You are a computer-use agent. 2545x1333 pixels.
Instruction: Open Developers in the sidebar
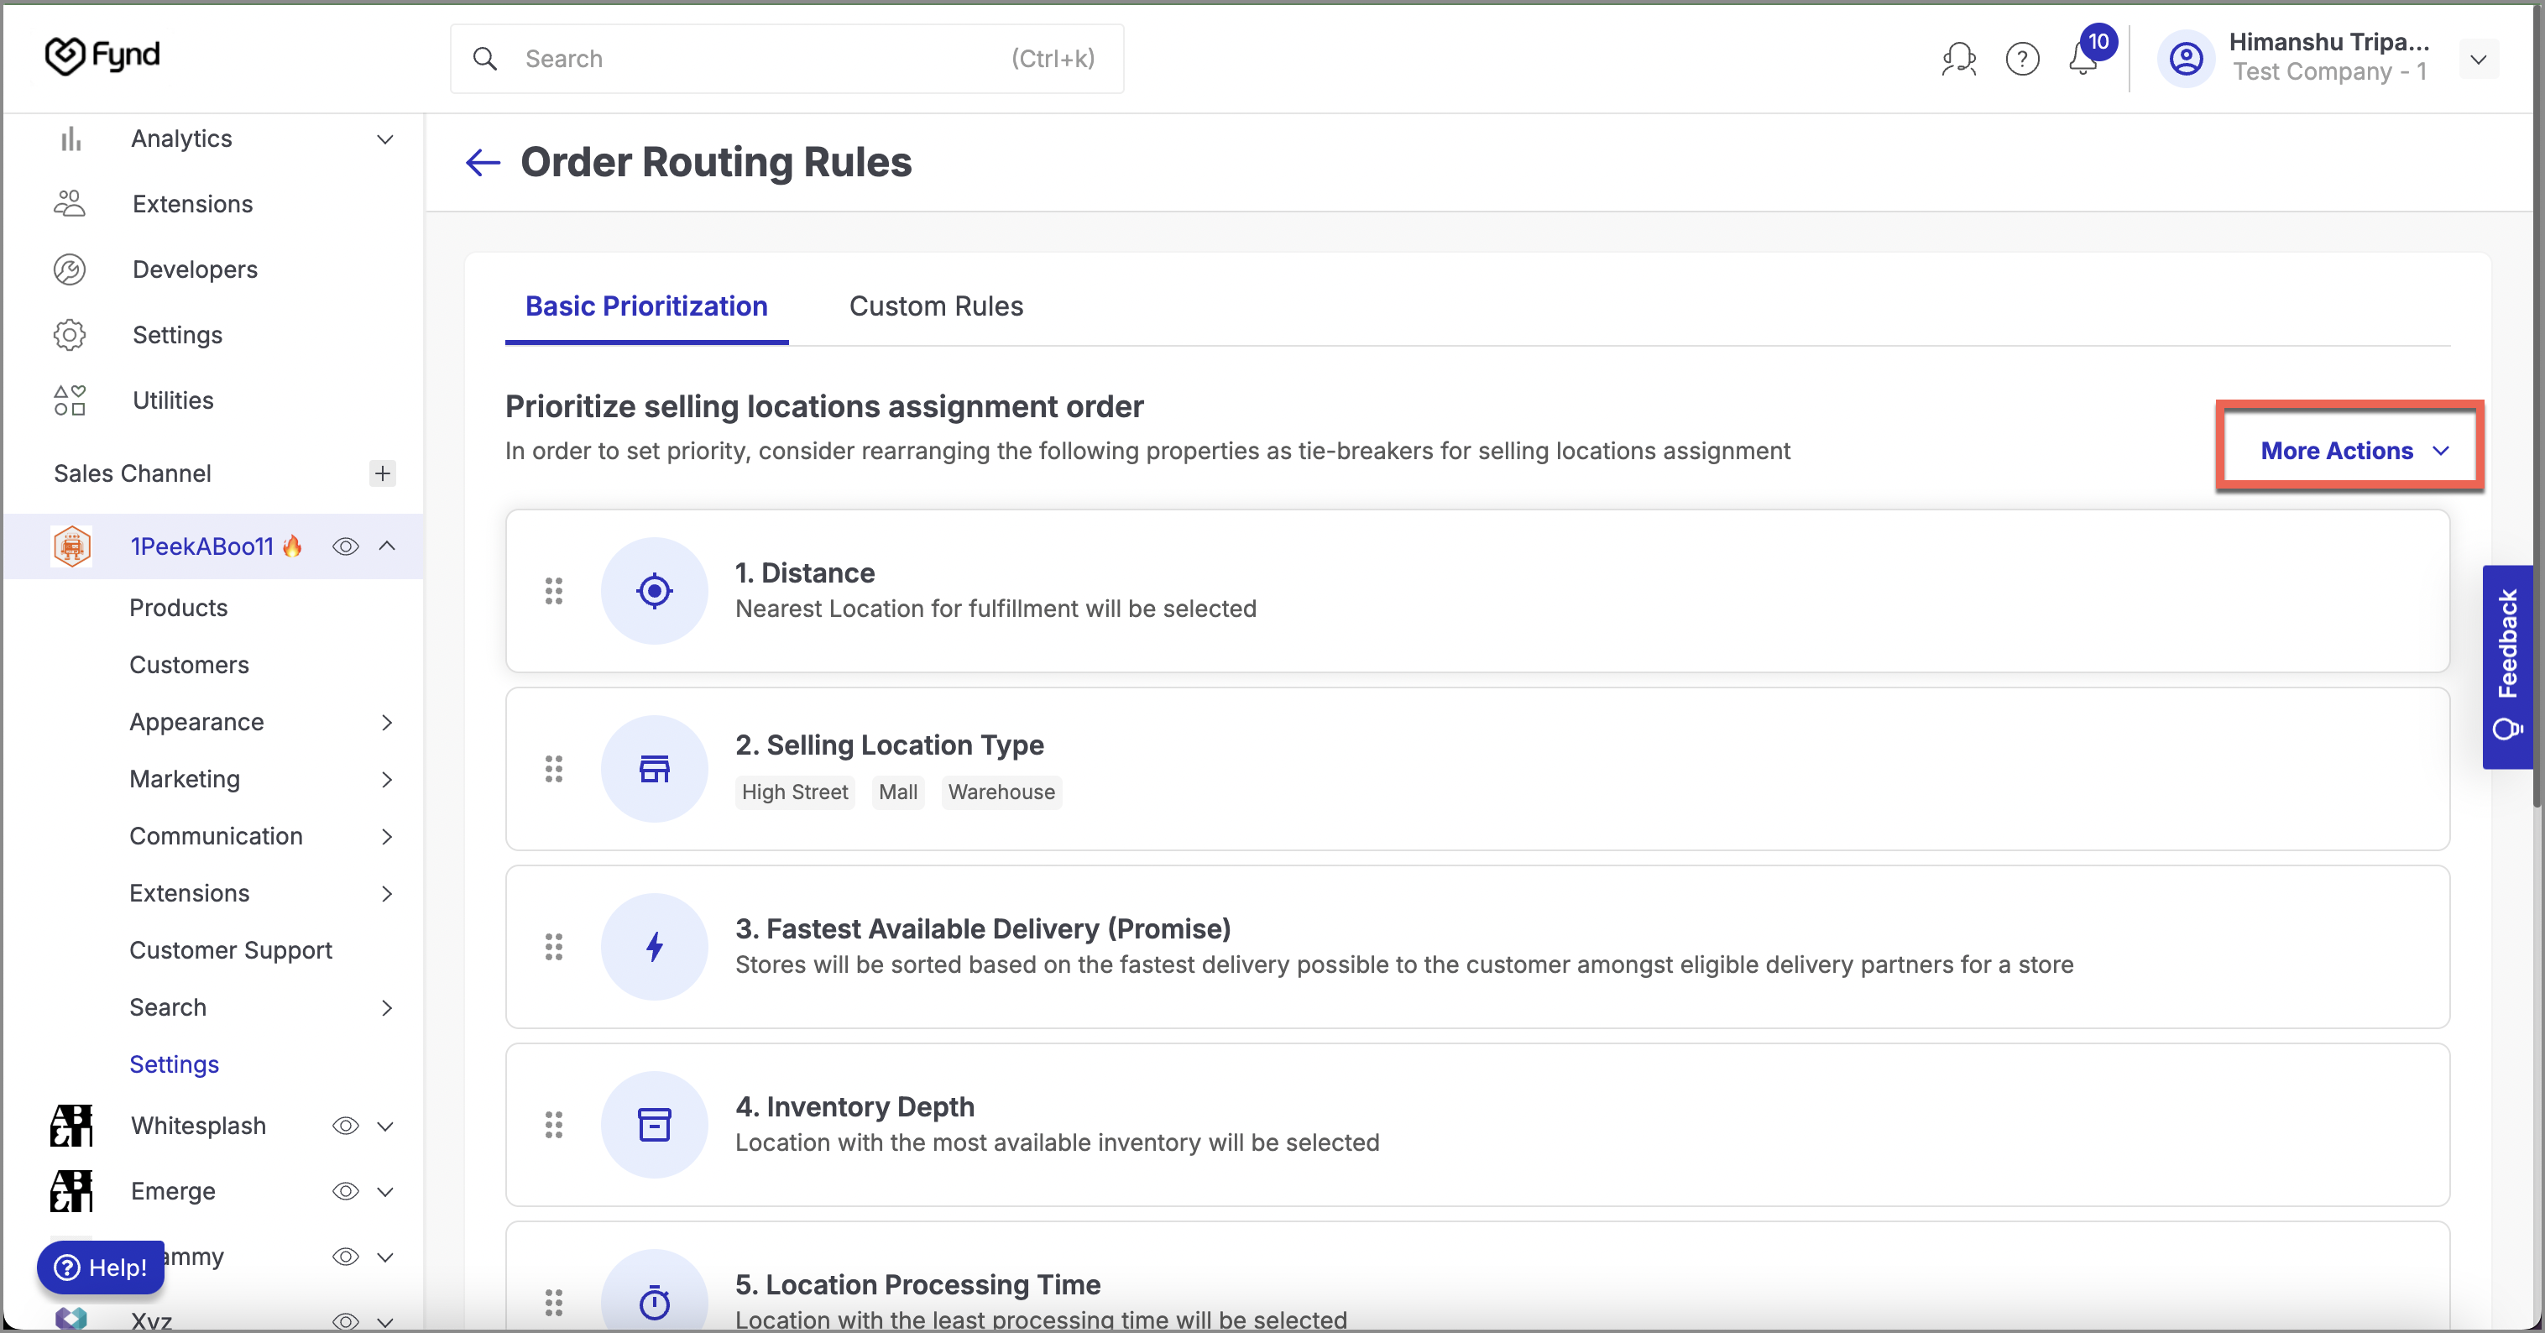point(195,269)
